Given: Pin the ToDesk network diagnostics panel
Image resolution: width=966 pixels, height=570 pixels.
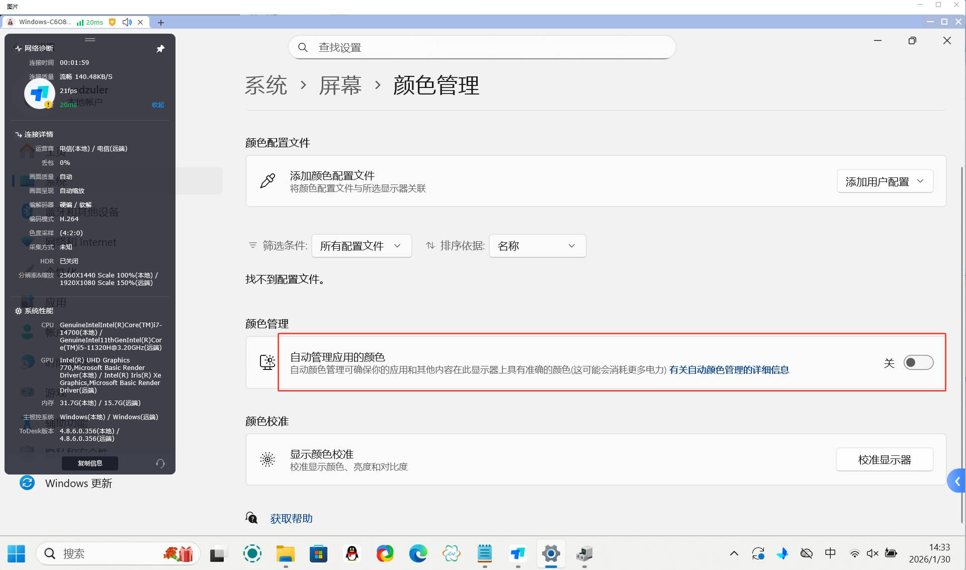Looking at the screenshot, I should (x=160, y=48).
